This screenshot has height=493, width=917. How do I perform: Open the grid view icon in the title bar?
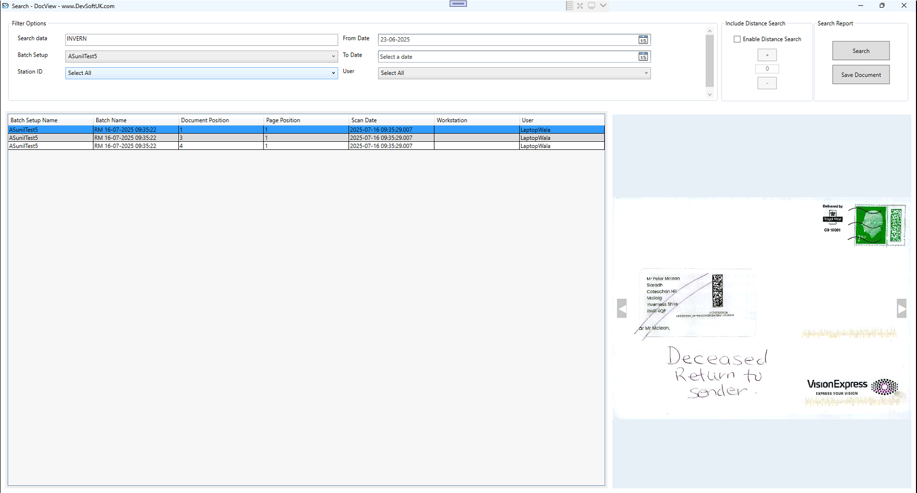(x=569, y=6)
